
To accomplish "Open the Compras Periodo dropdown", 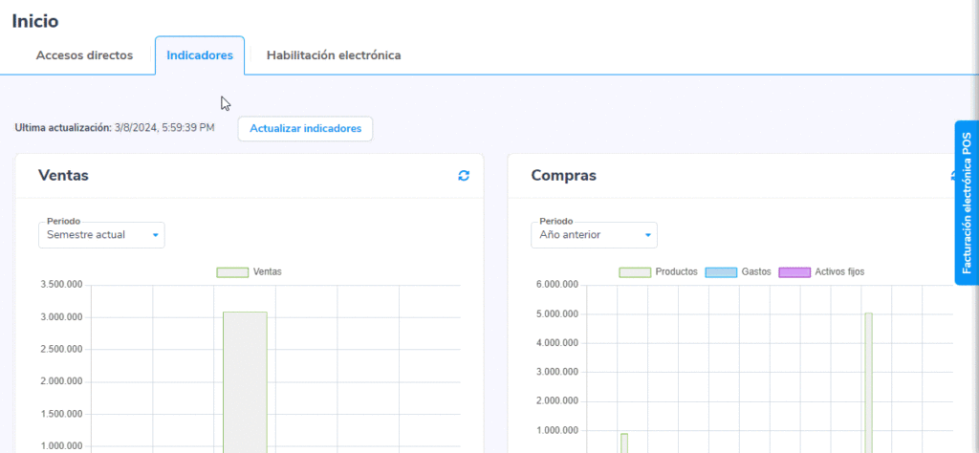I will coord(594,235).
